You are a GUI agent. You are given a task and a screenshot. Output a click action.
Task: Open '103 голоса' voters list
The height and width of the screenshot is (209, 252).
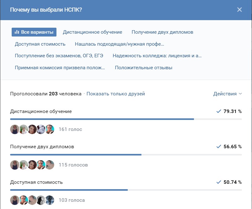(72, 200)
